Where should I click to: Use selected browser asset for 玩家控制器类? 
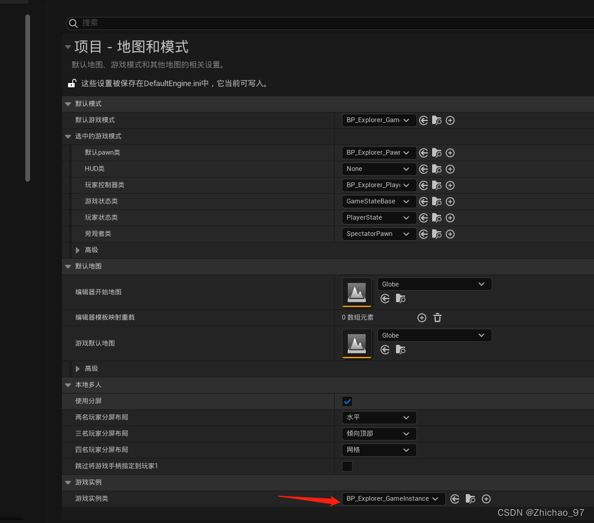tap(423, 185)
